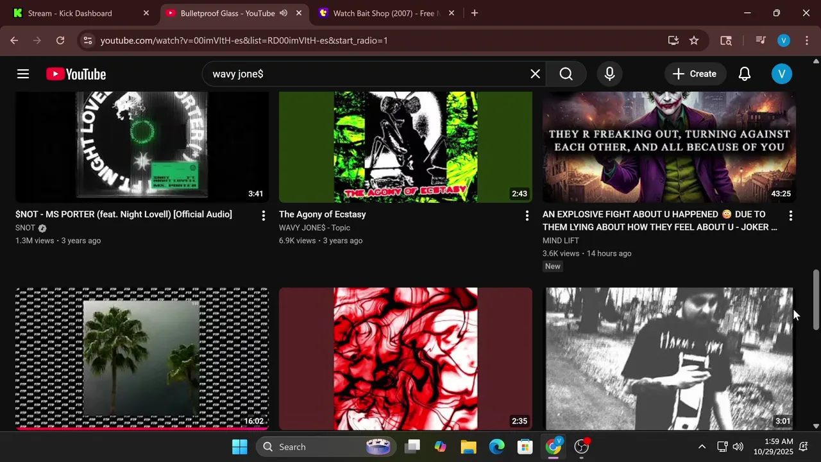View site information icon in address bar
Viewport: 821px width, 462px height.
pos(88,40)
